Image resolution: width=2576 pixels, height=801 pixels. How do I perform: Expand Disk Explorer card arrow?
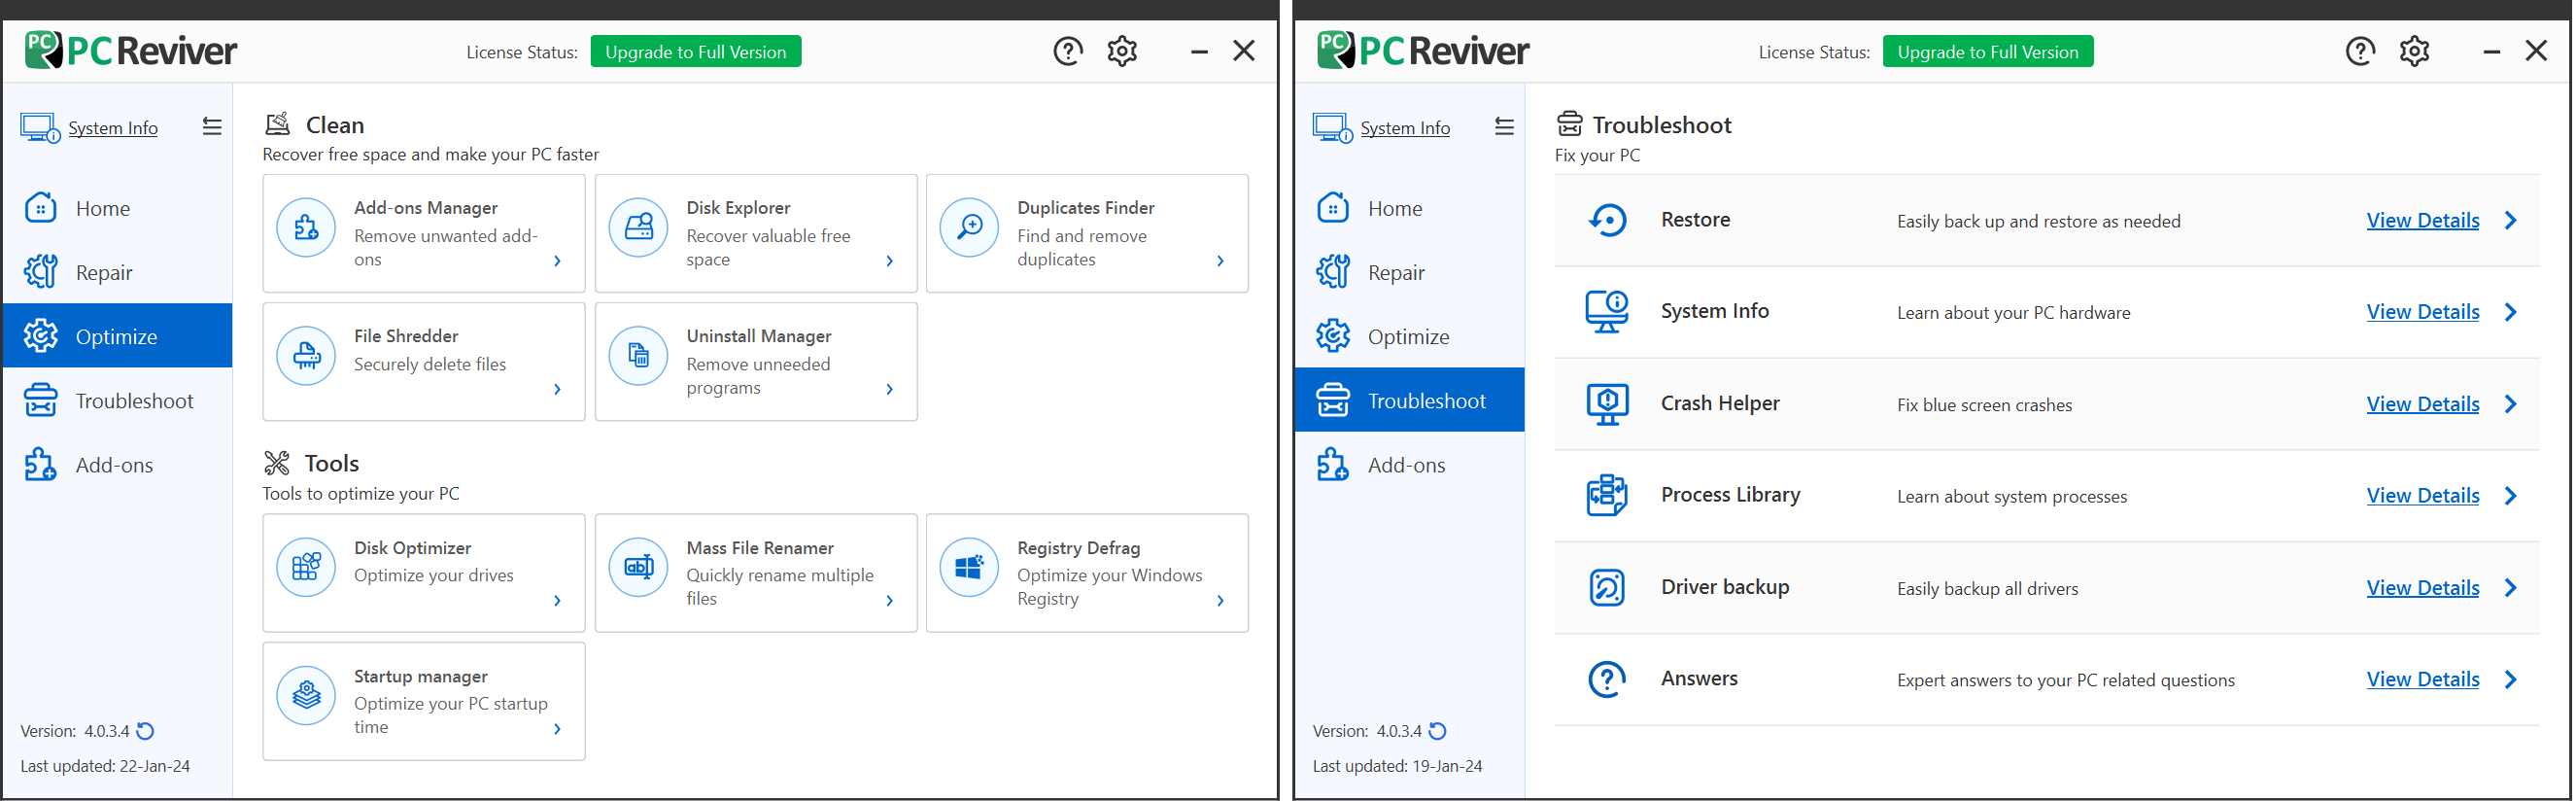coord(890,261)
